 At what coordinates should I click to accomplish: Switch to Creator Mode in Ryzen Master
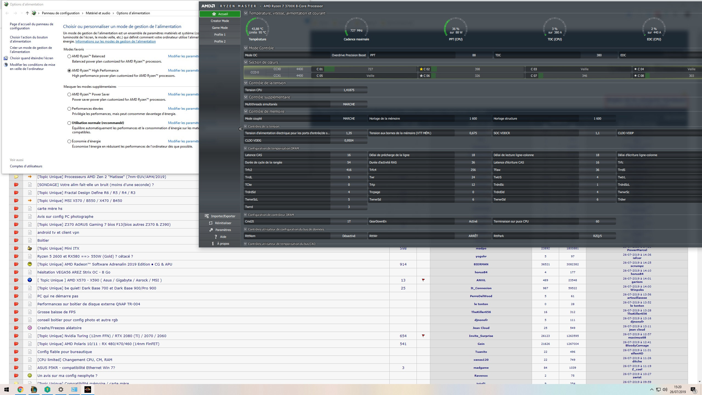(x=220, y=21)
